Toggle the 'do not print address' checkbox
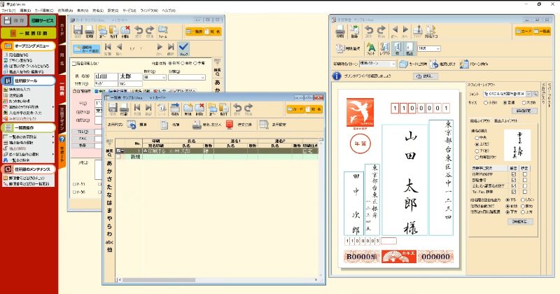560x294 pixels. [x=75, y=64]
